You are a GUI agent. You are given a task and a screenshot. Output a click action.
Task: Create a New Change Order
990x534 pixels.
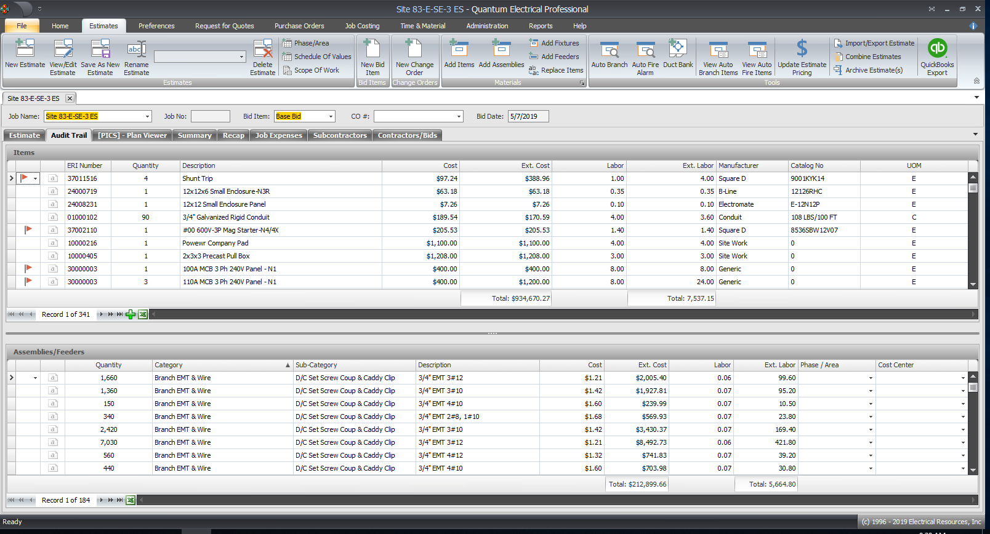point(414,49)
